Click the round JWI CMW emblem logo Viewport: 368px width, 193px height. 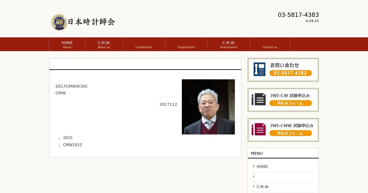tap(59, 22)
